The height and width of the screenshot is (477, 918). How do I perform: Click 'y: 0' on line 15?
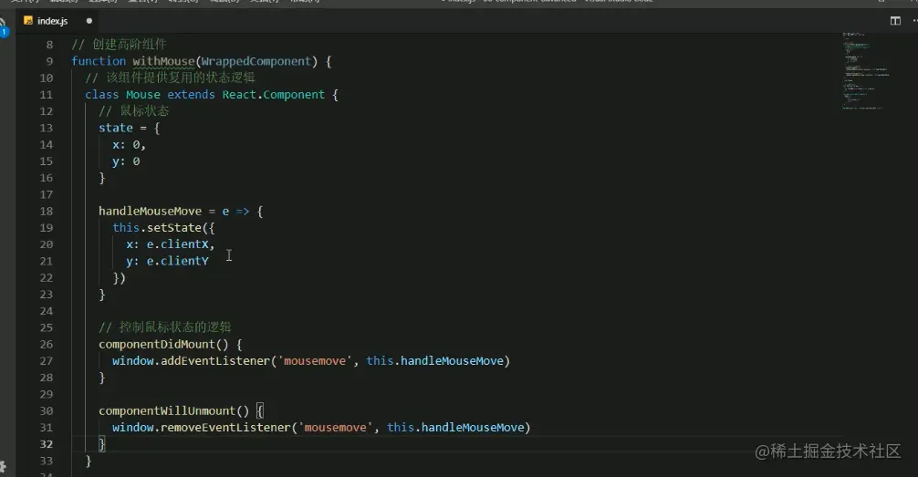[126, 161]
